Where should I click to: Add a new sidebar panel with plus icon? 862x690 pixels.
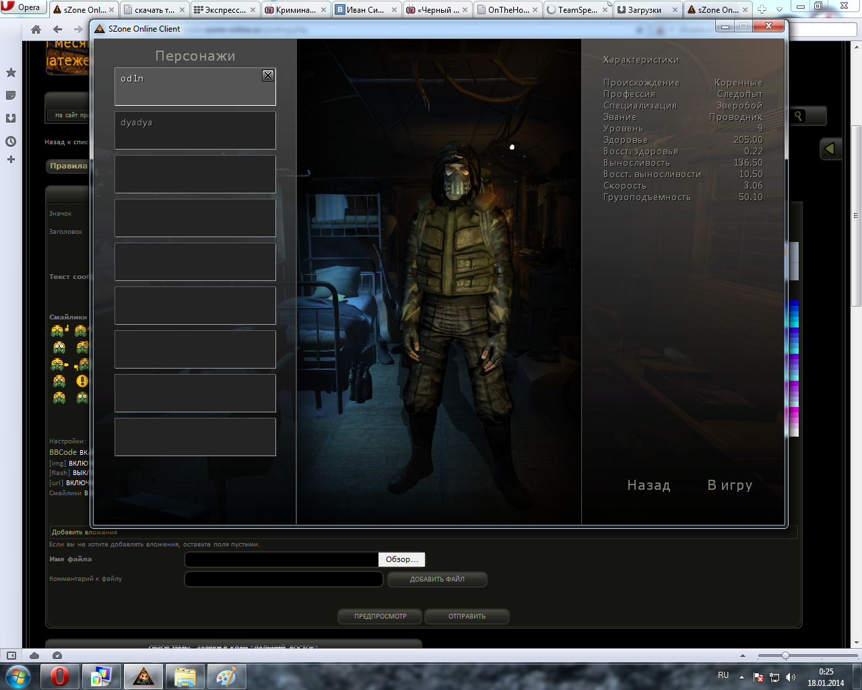coord(11,160)
